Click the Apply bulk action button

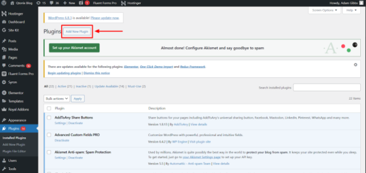click(x=78, y=99)
